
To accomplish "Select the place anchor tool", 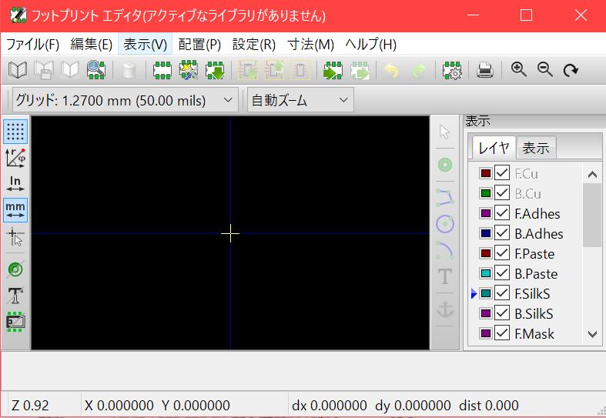I will [x=445, y=309].
